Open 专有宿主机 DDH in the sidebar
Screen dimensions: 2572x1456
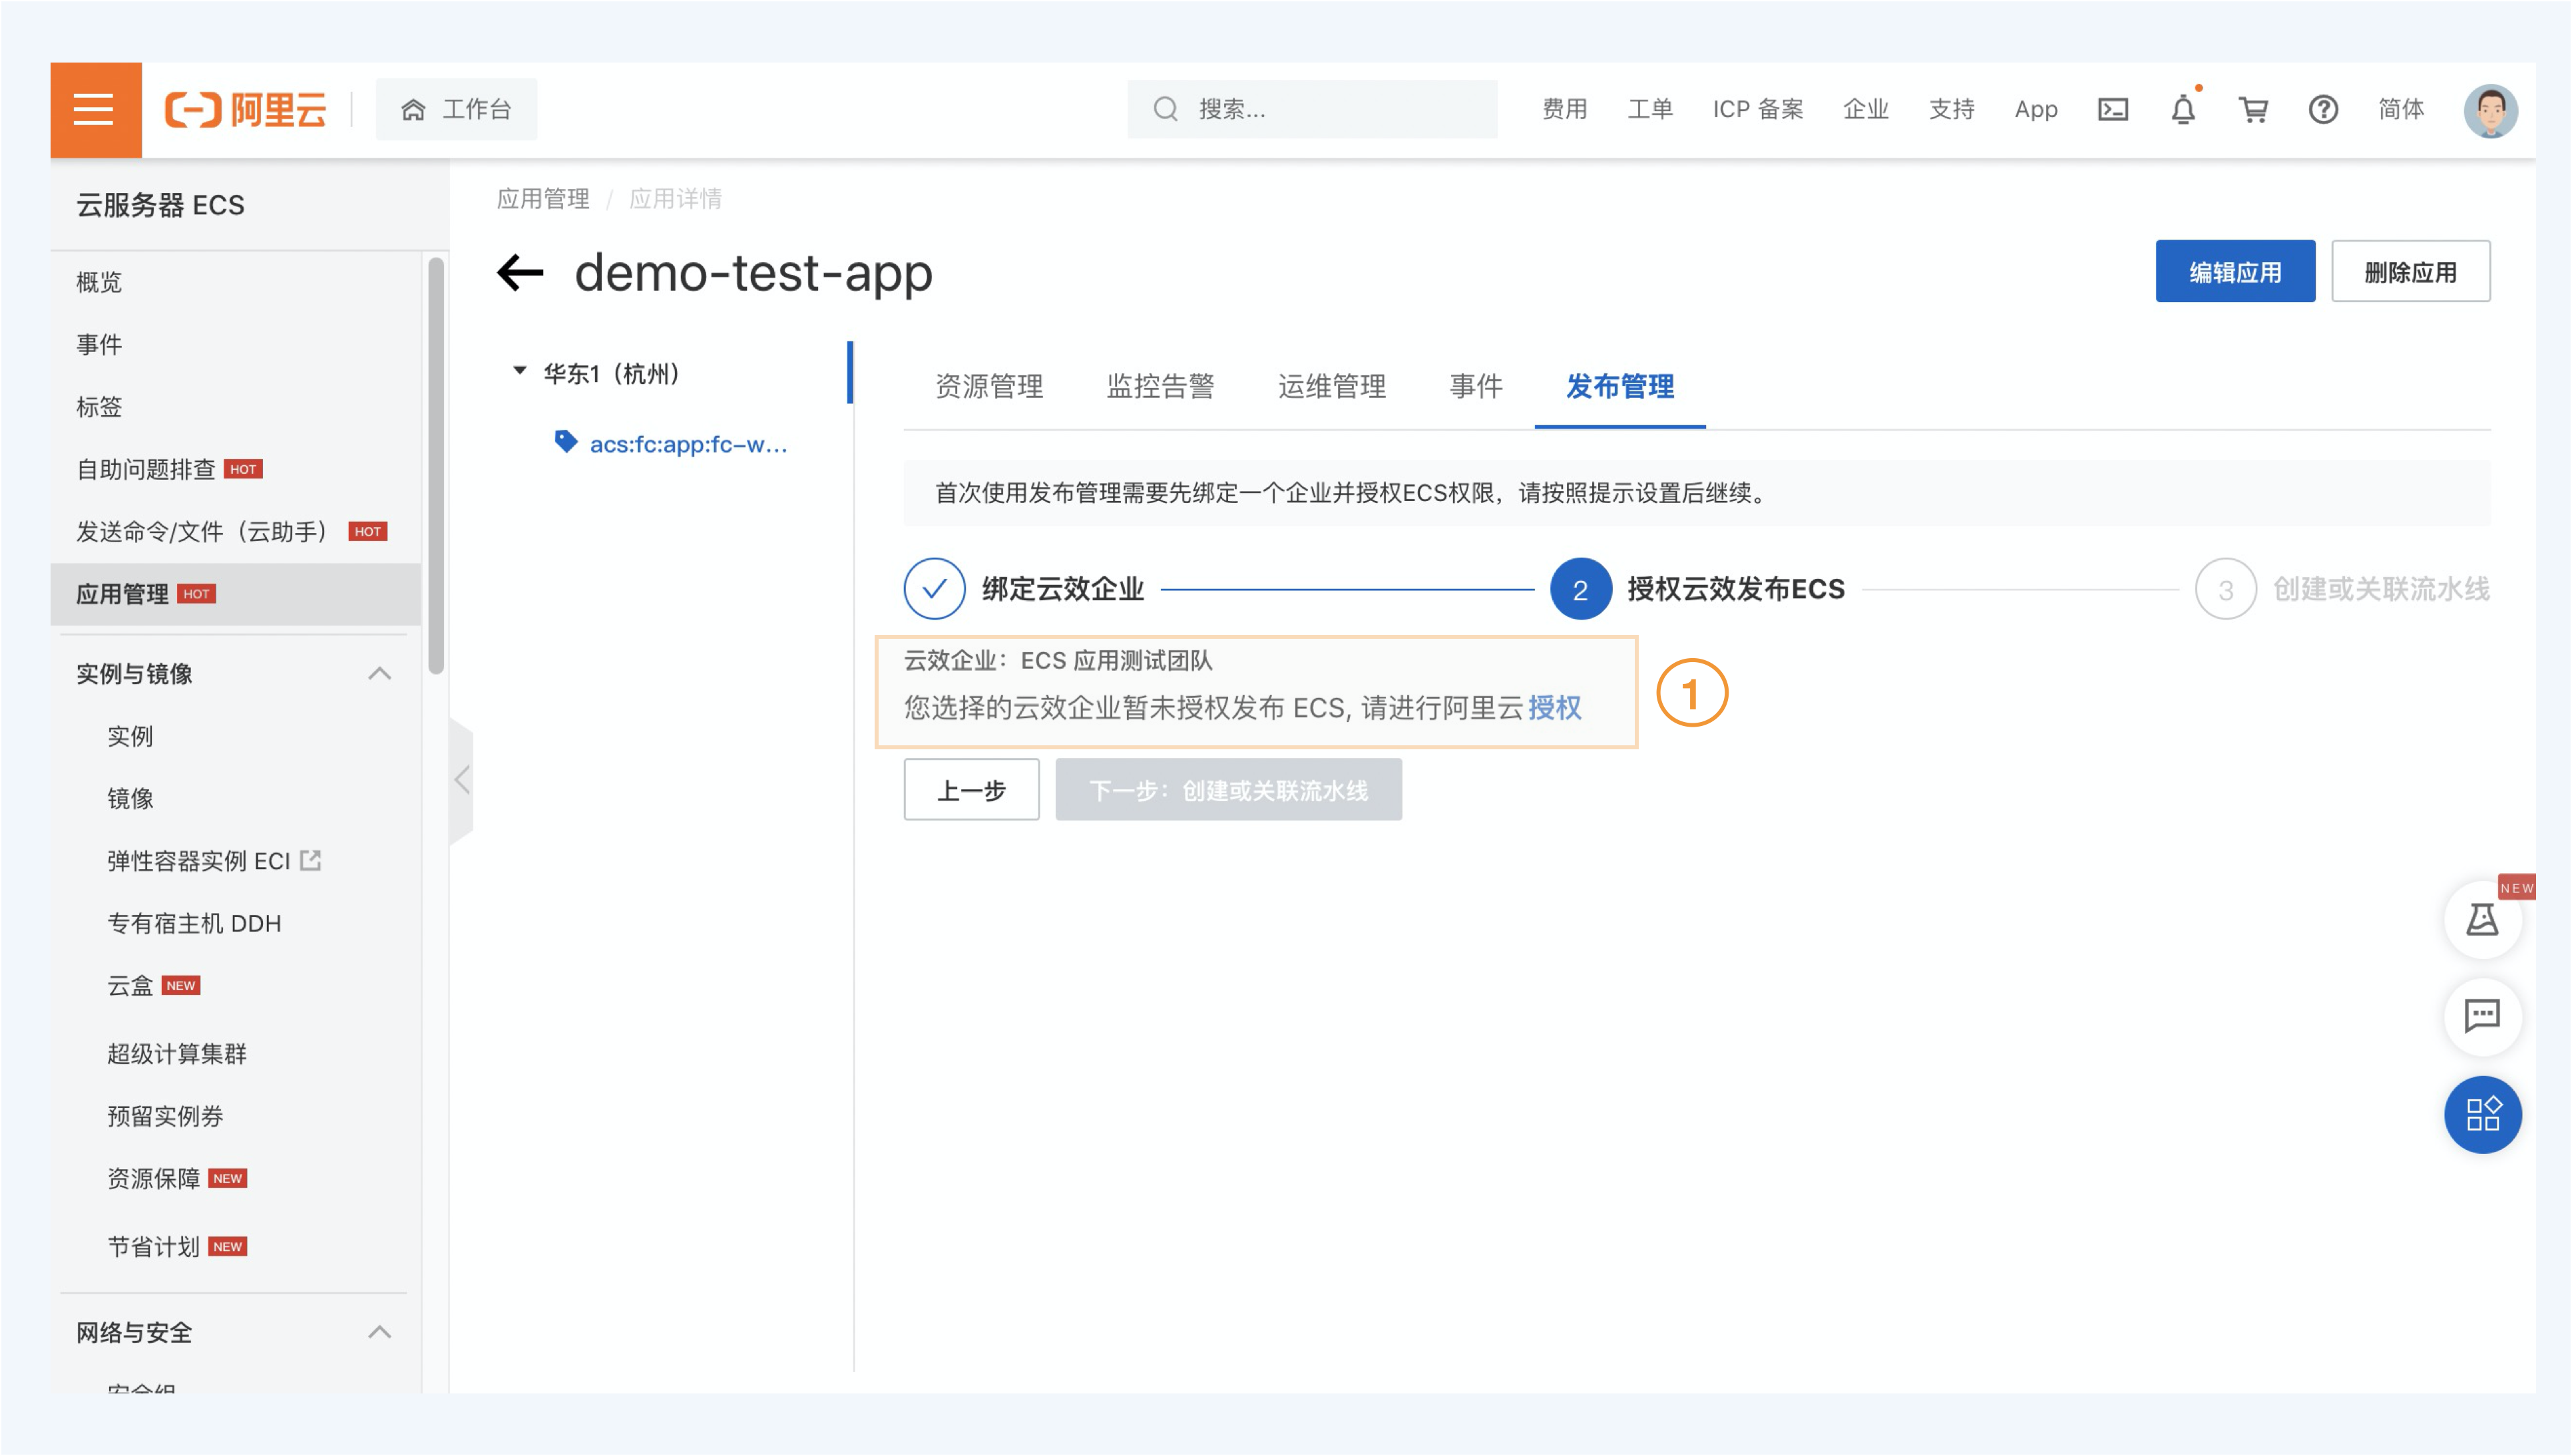click(x=194, y=923)
